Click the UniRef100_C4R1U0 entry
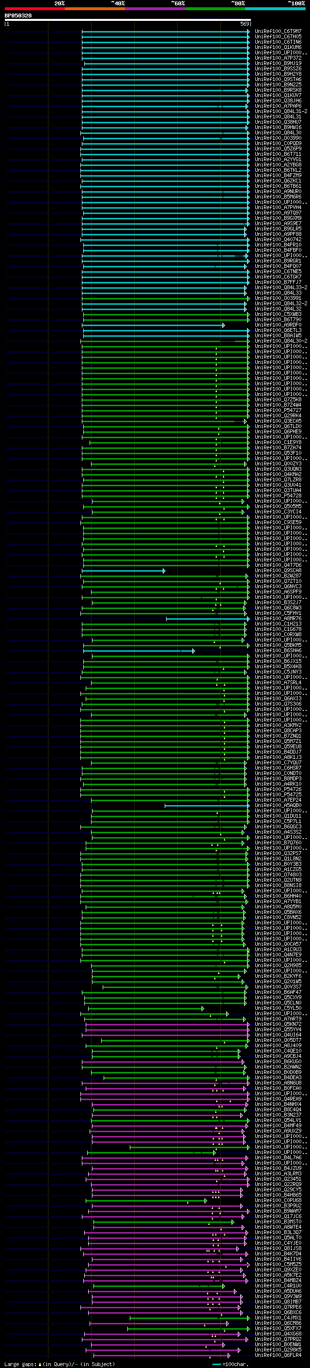The width and height of the screenshot is (310, 1368). [x=278, y=1286]
